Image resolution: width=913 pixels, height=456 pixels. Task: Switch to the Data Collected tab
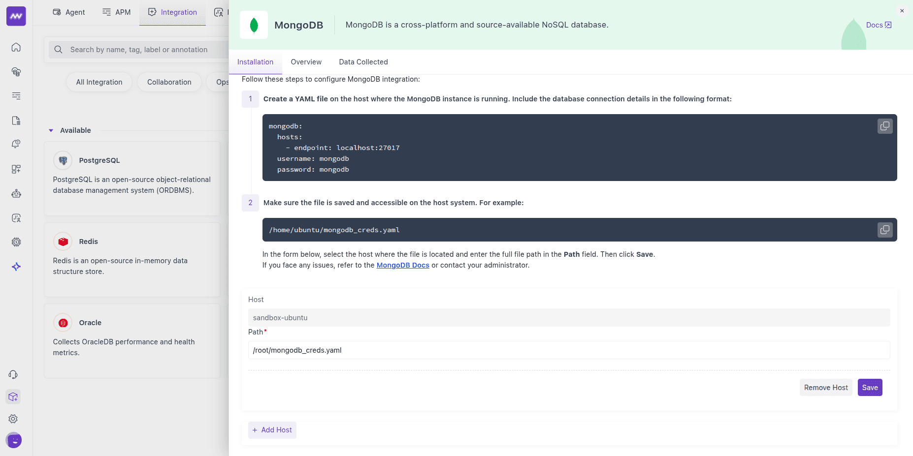pyautogui.click(x=363, y=62)
